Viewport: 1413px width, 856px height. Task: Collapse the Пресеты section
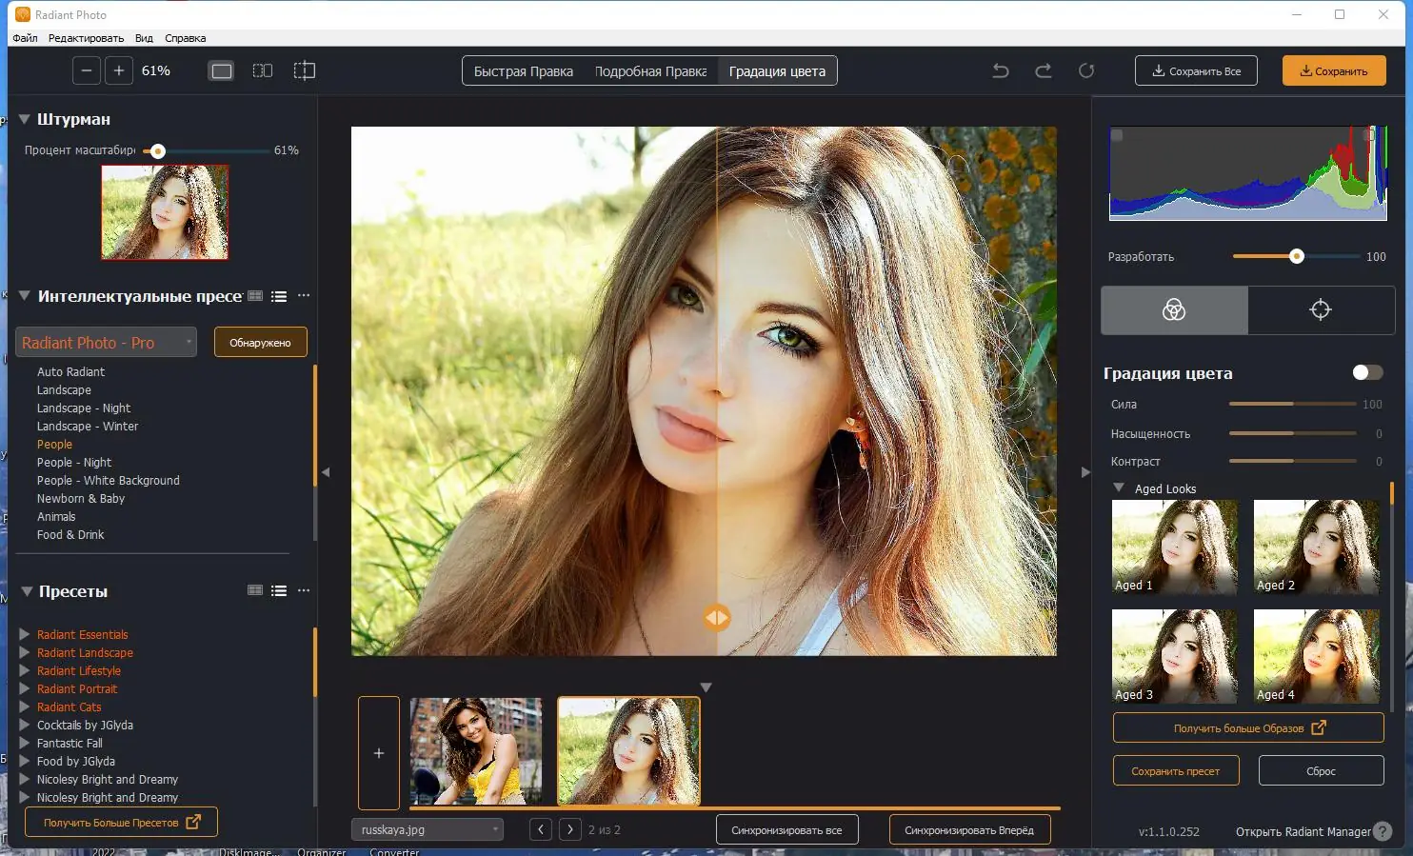(27, 591)
